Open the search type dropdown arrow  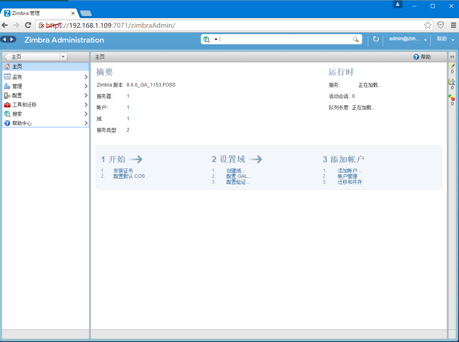pos(216,39)
